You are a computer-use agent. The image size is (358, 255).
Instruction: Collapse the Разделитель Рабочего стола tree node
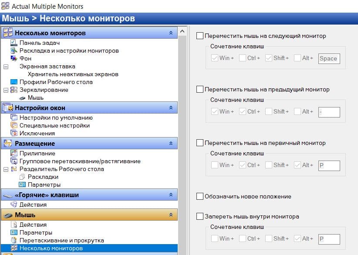click(6, 169)
